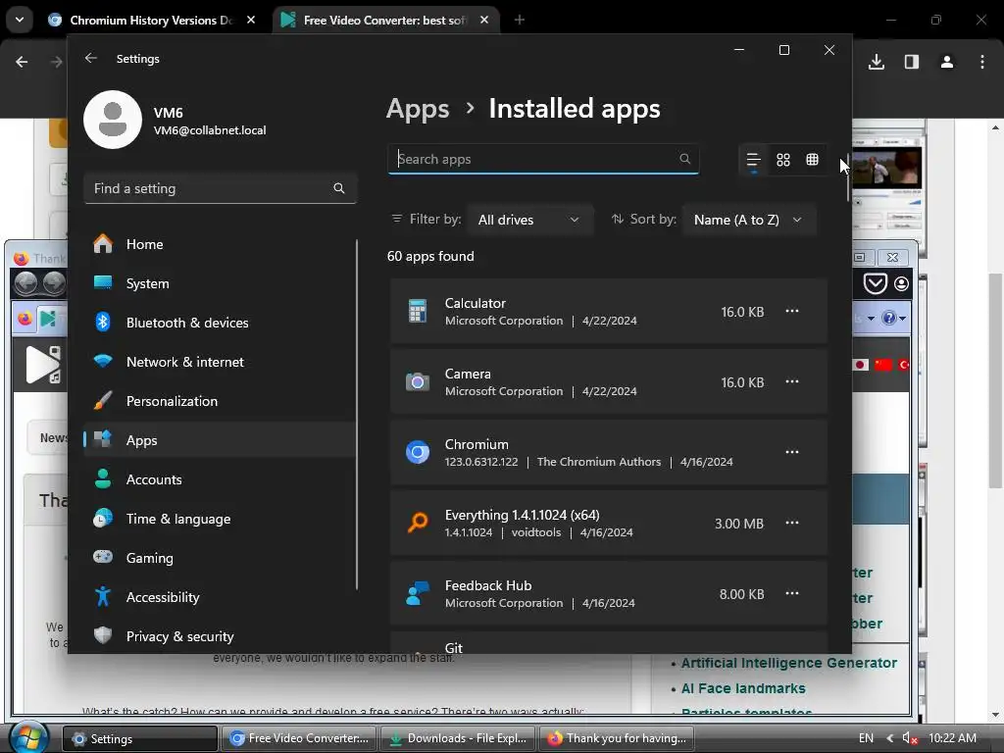Focus the Find a setting field

(x=220, y=188)
